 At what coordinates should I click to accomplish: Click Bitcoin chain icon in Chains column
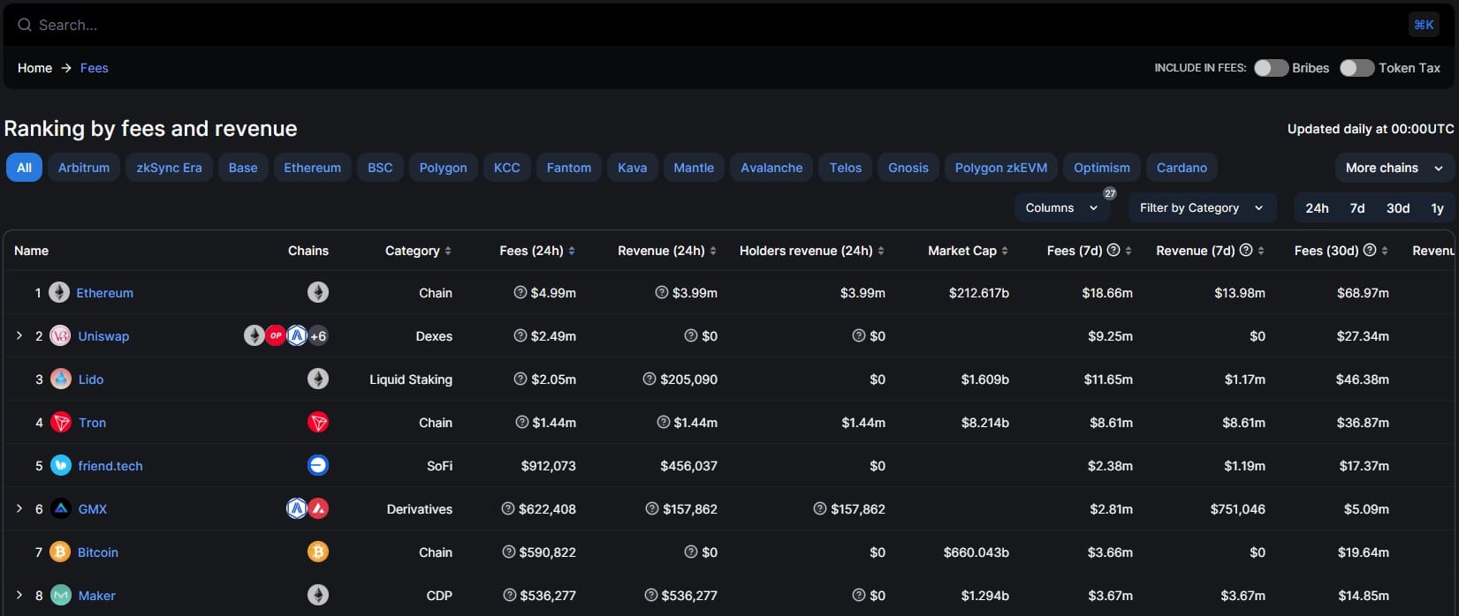[x=318, y=552]
